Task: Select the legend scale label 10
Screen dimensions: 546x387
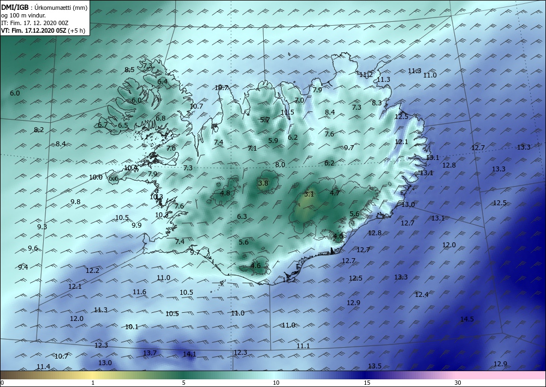Action: click(x=276, y=383)
